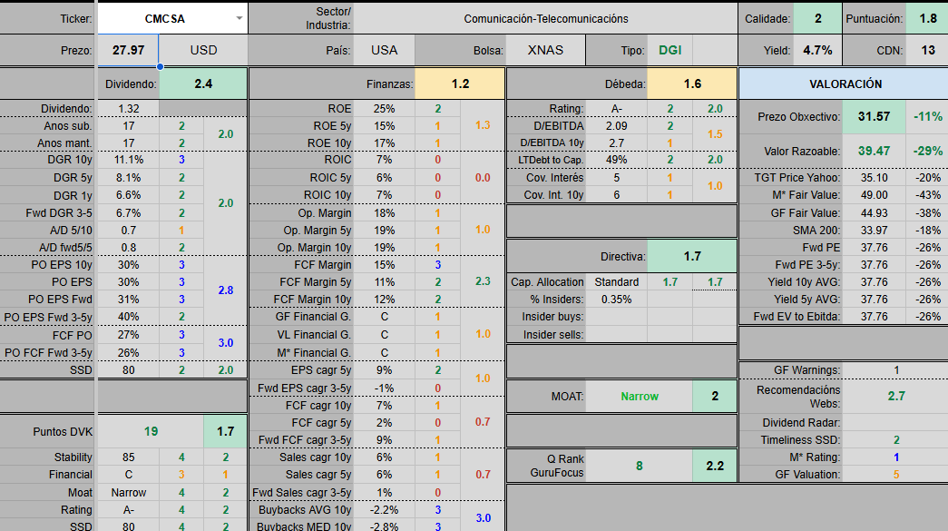
Task: Select the TGT Price Yahoo value 35.10
Action: (x=874, y=178)
